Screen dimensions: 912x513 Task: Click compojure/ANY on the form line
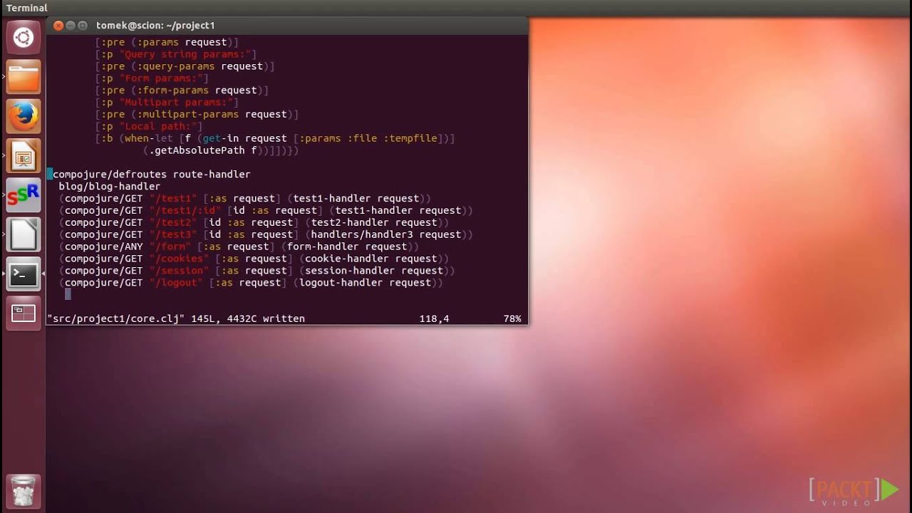coord(104,247)
